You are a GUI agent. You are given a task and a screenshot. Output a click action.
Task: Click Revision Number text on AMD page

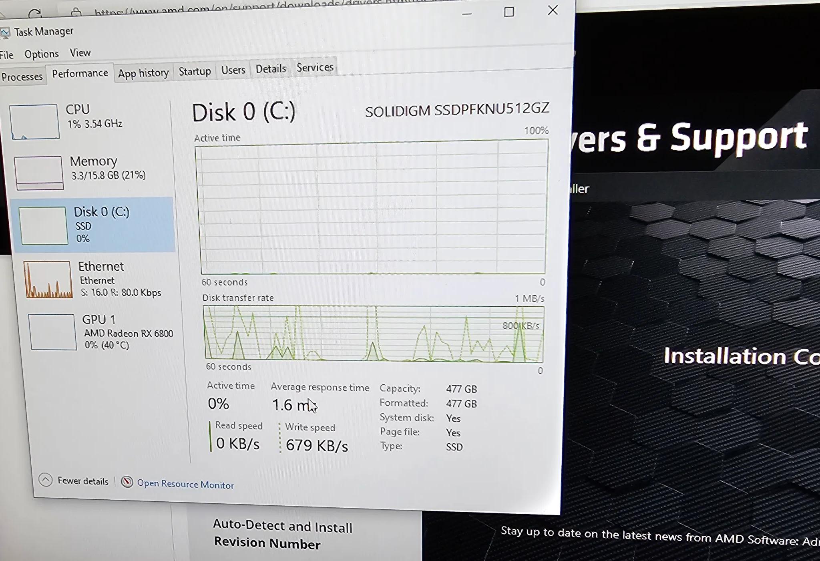(267, 543)
